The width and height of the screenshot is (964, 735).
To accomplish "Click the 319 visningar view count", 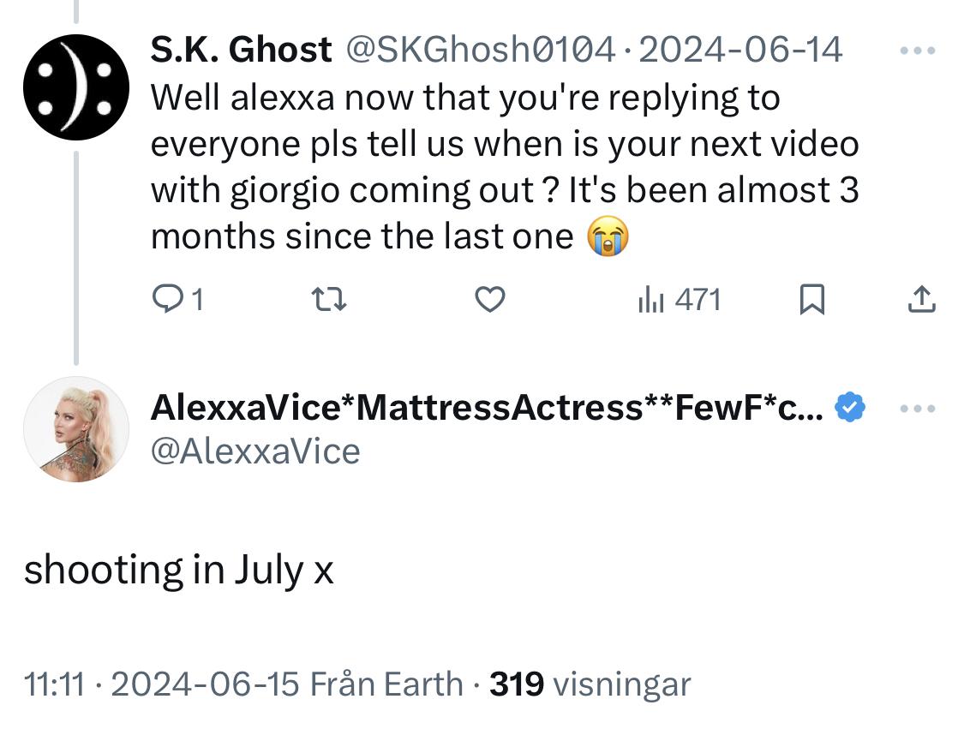I will (x=590, y=684).
